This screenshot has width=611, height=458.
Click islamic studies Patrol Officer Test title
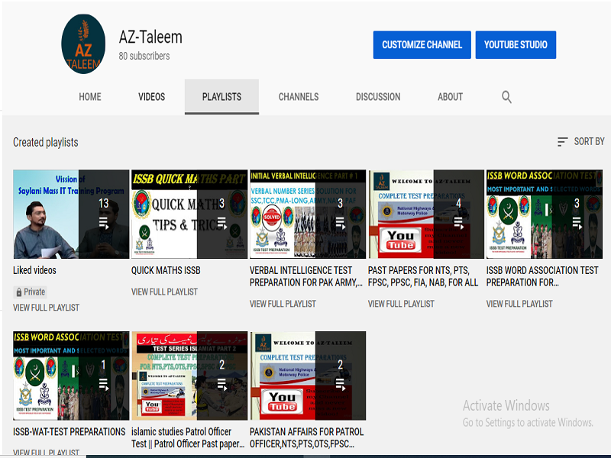click(x=188, y=437)
